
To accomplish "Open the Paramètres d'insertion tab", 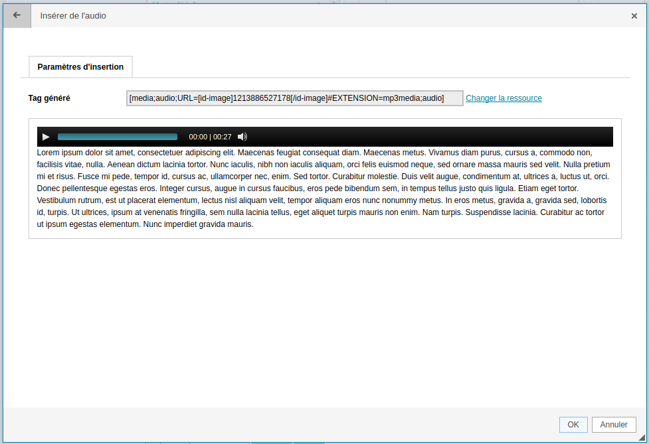I will click(x=81, y=67).
